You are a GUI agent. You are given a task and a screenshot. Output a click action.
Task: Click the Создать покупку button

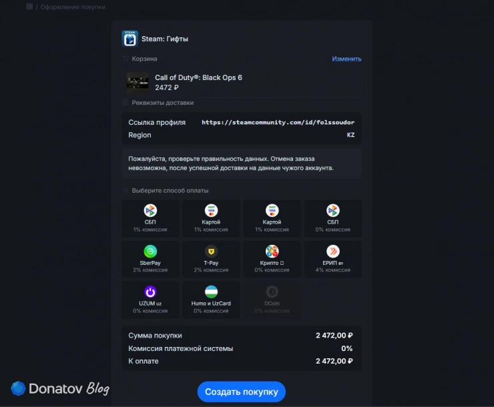pos(242,392)
